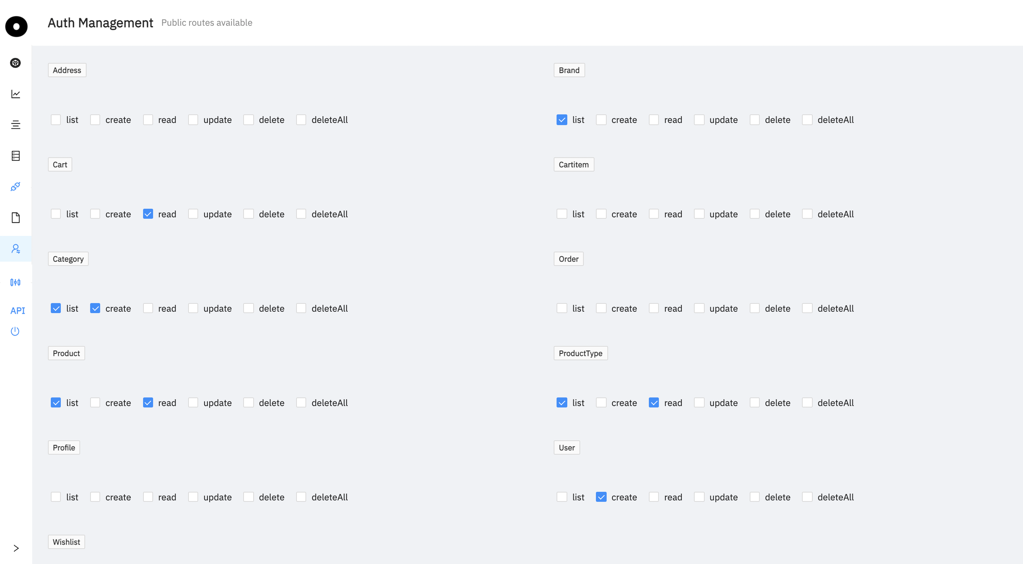Uncheck Brand list checkbox
1023x564 pixels.
pos(562,120)
